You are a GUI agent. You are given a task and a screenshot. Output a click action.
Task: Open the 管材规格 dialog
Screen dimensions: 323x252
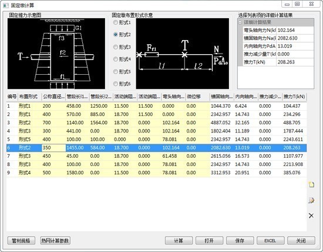point(21,241)
